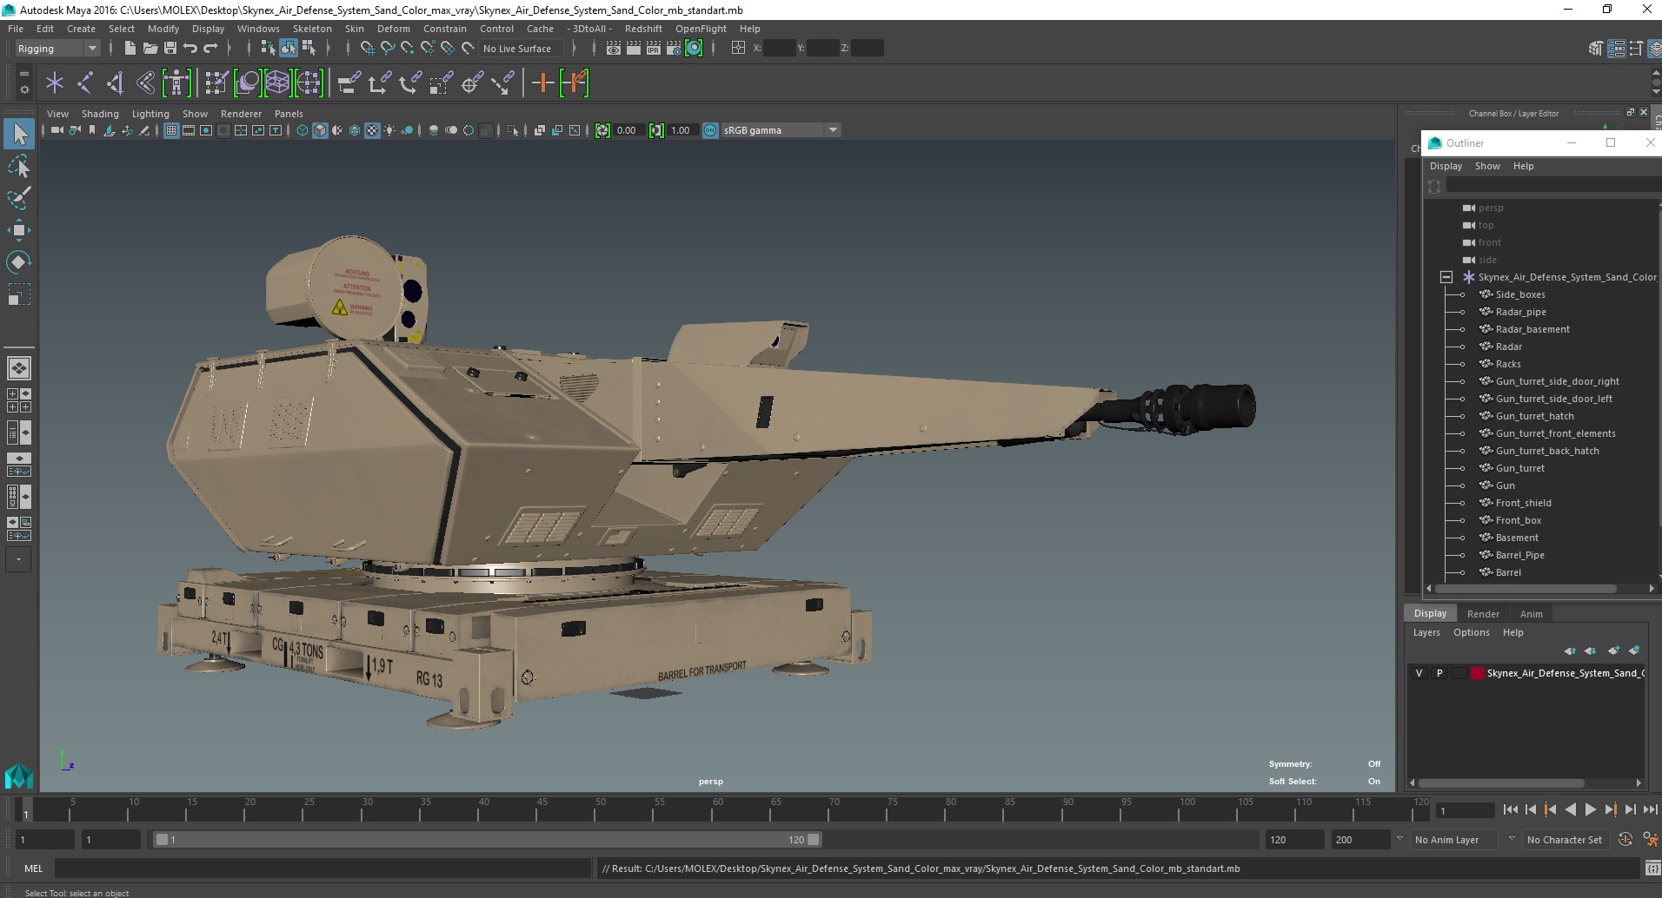Click the Redo arrow icon
1662x898 pixels.
[210, 49]
